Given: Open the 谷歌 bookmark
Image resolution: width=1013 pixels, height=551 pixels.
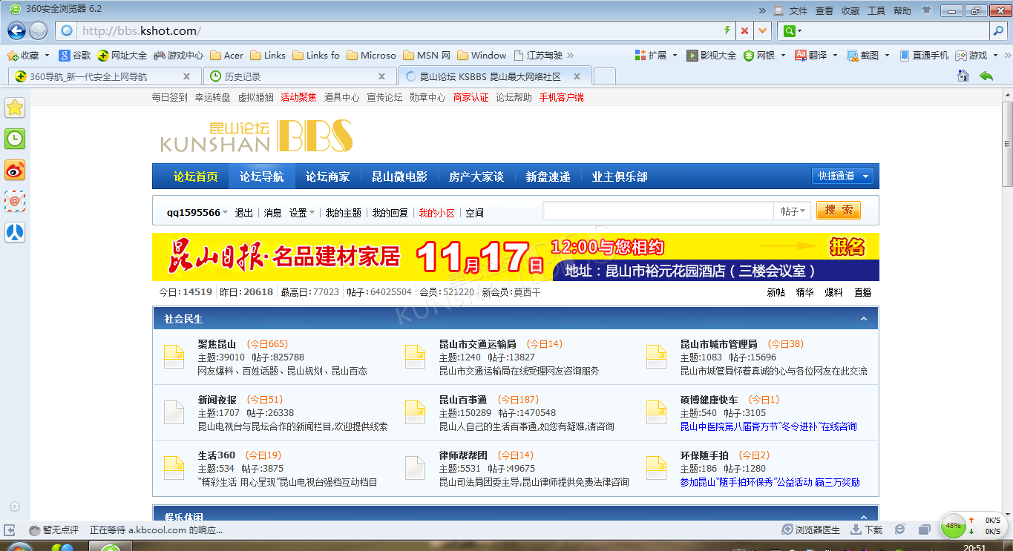Looking at the screenshot, I should [75, 56].
